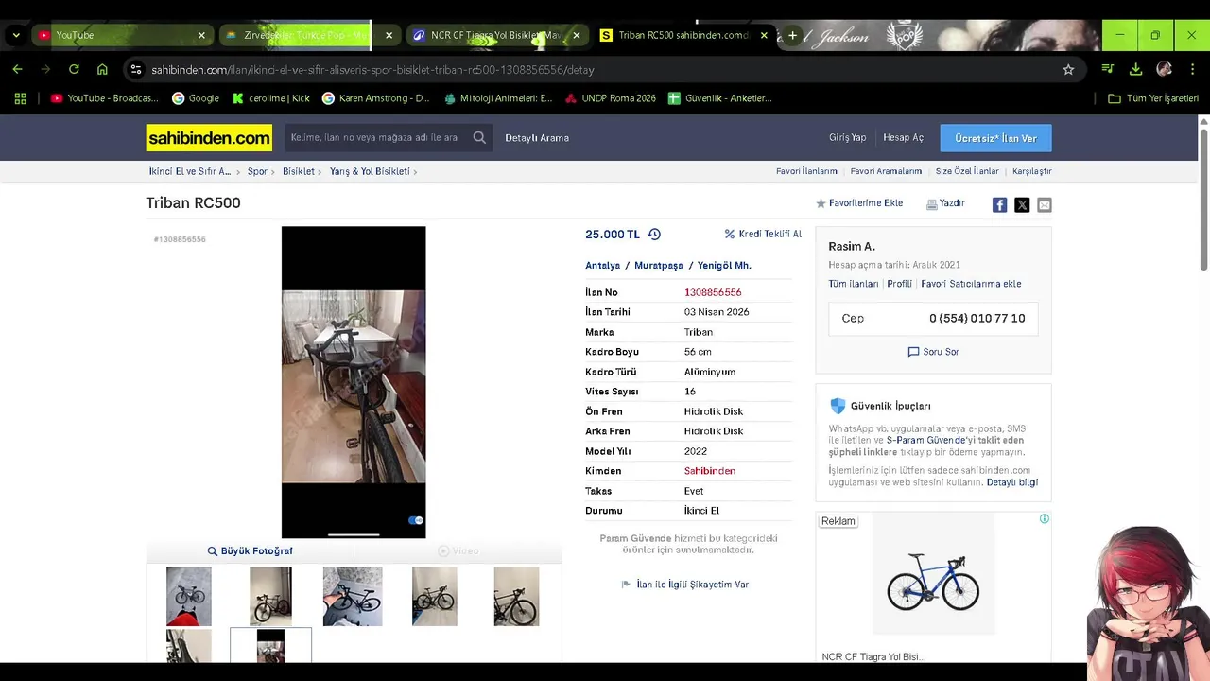This screenshot has height=681, width=1210.
Task: Open Spor breadcrumb
Action: tap(257, 171)
